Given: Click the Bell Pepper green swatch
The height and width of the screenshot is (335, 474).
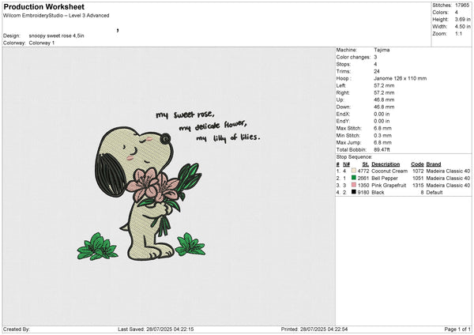Looking at the screenshot, I should 353,178.
